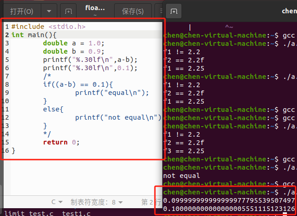Click the 保存(S) save button
Screen dimensions: 297x216
coord(133,11)
